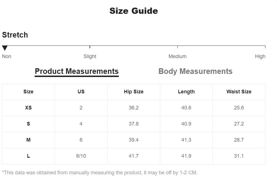Click the Waist Size column header
Image resolution: width=277 pixels, height=176 pixels.
click(x=239, y=92)
